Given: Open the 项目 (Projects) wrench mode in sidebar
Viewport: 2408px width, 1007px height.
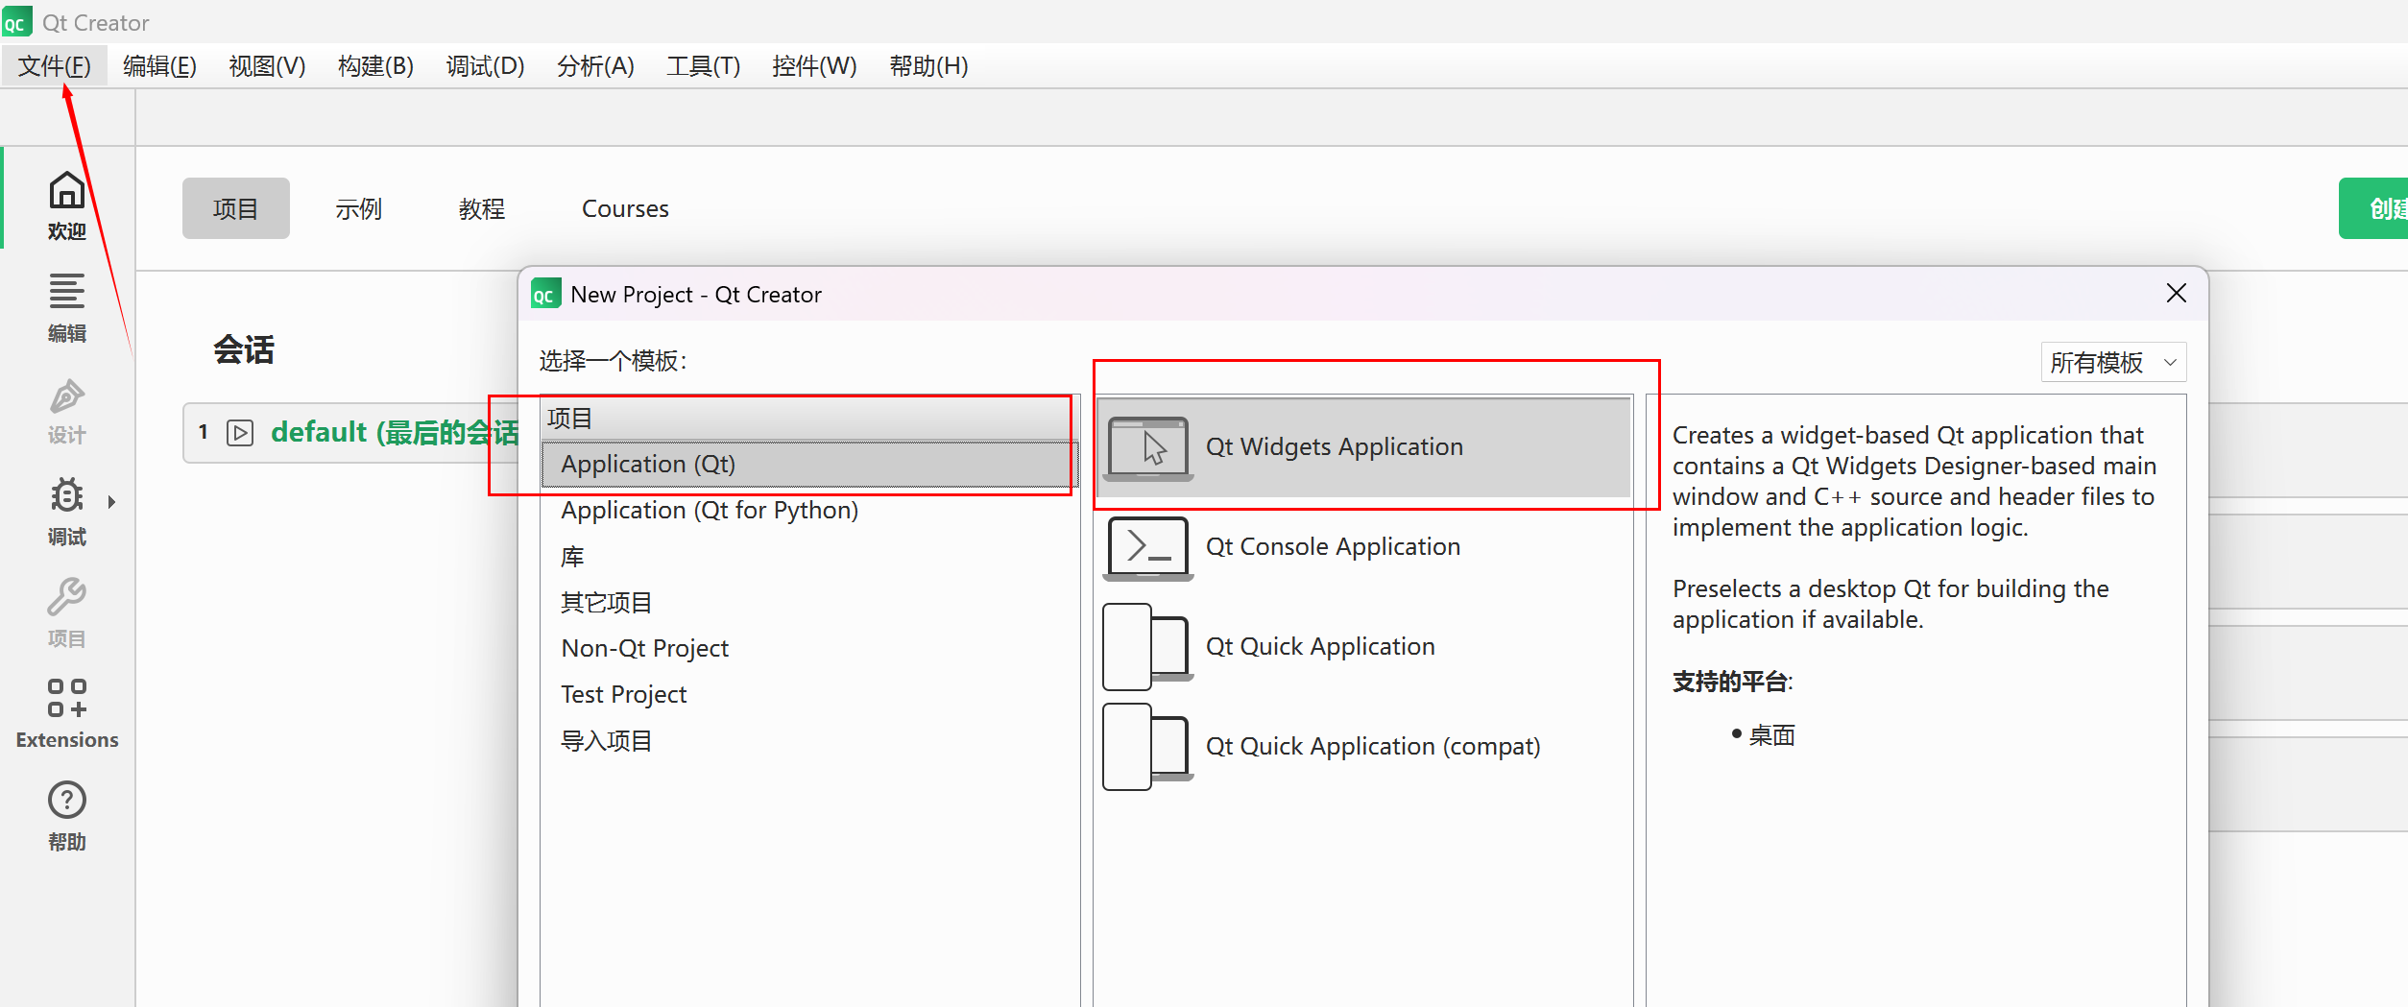Looking at the screenshot, I should click(67, 612).
